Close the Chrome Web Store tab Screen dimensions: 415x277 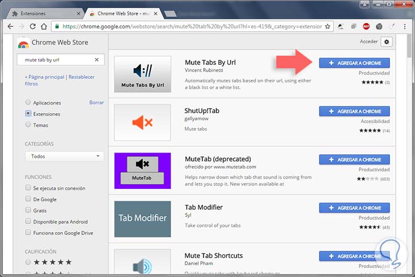coord(156,14)
